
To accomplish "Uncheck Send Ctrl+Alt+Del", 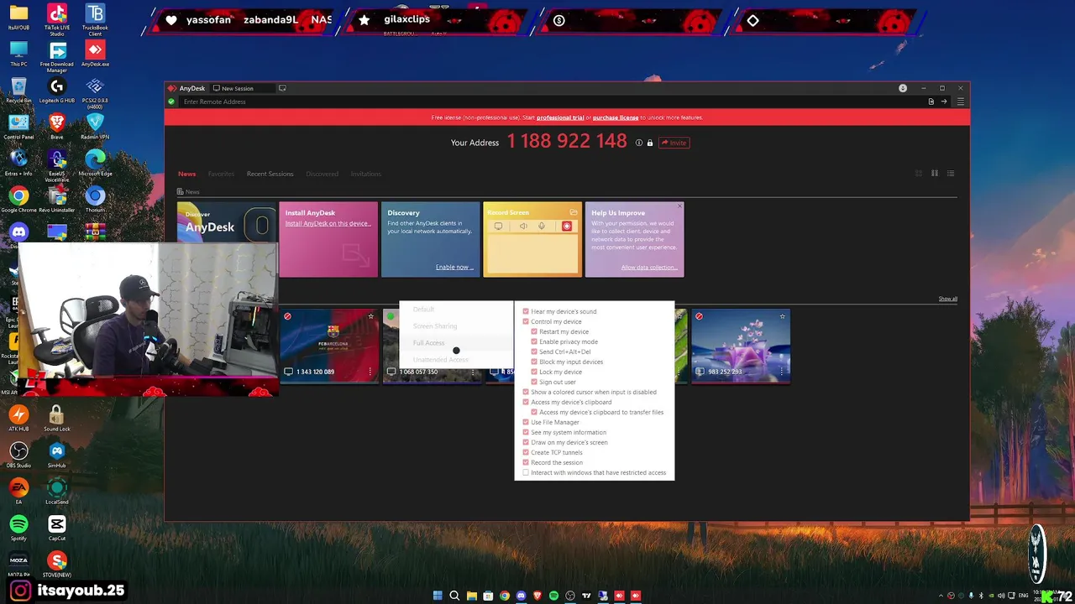I will pyautogui.click(x=534, y=351).
